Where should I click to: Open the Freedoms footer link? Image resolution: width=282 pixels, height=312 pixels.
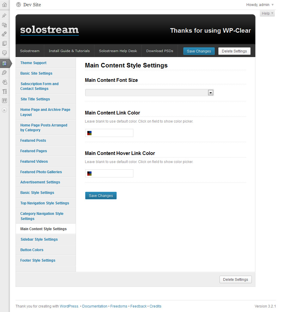(x=119, y=306)
